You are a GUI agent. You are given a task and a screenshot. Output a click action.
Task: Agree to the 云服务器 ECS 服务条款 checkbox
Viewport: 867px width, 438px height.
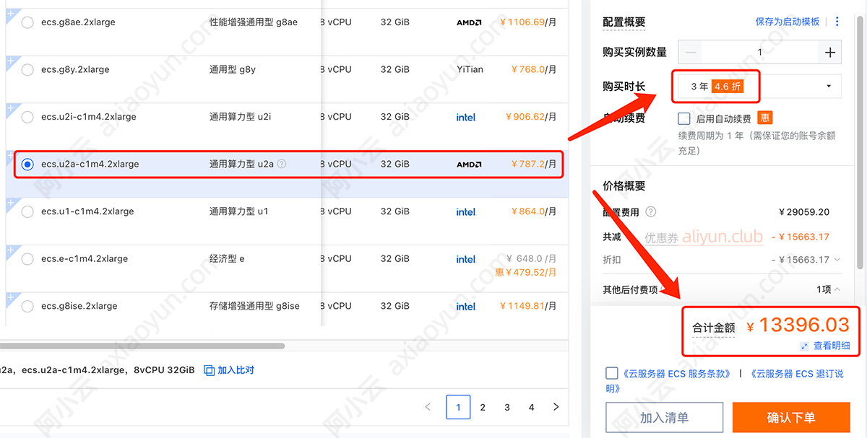point(612,373)
